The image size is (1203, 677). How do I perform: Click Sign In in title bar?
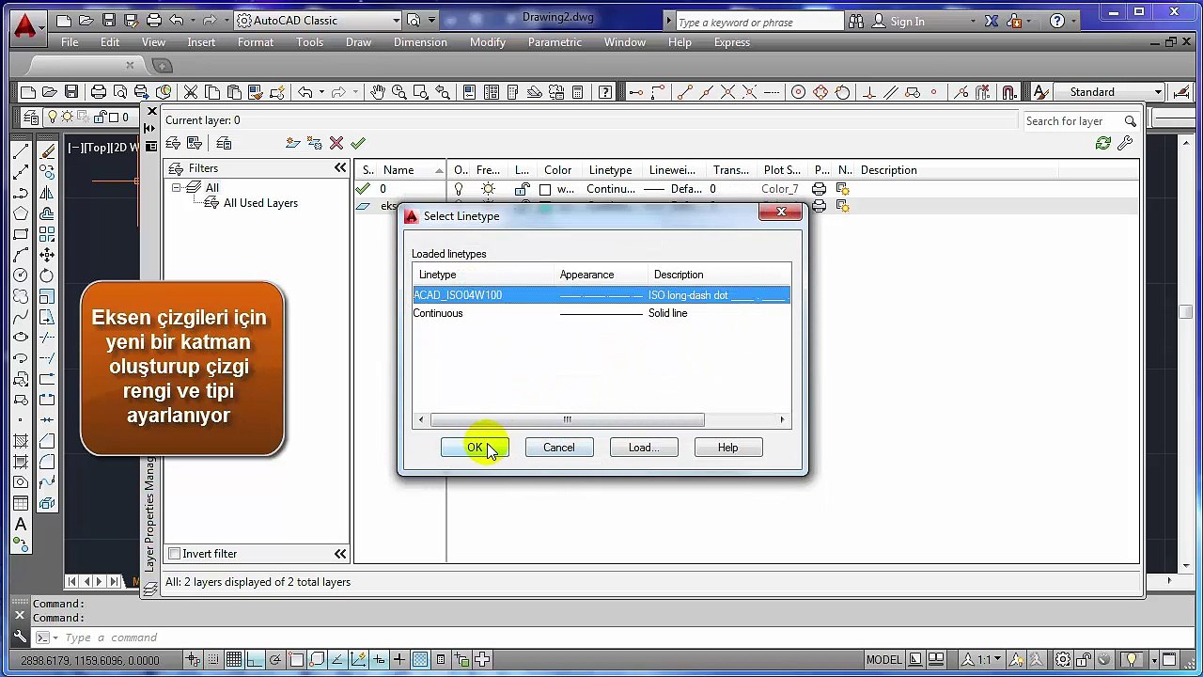[907, 21]
